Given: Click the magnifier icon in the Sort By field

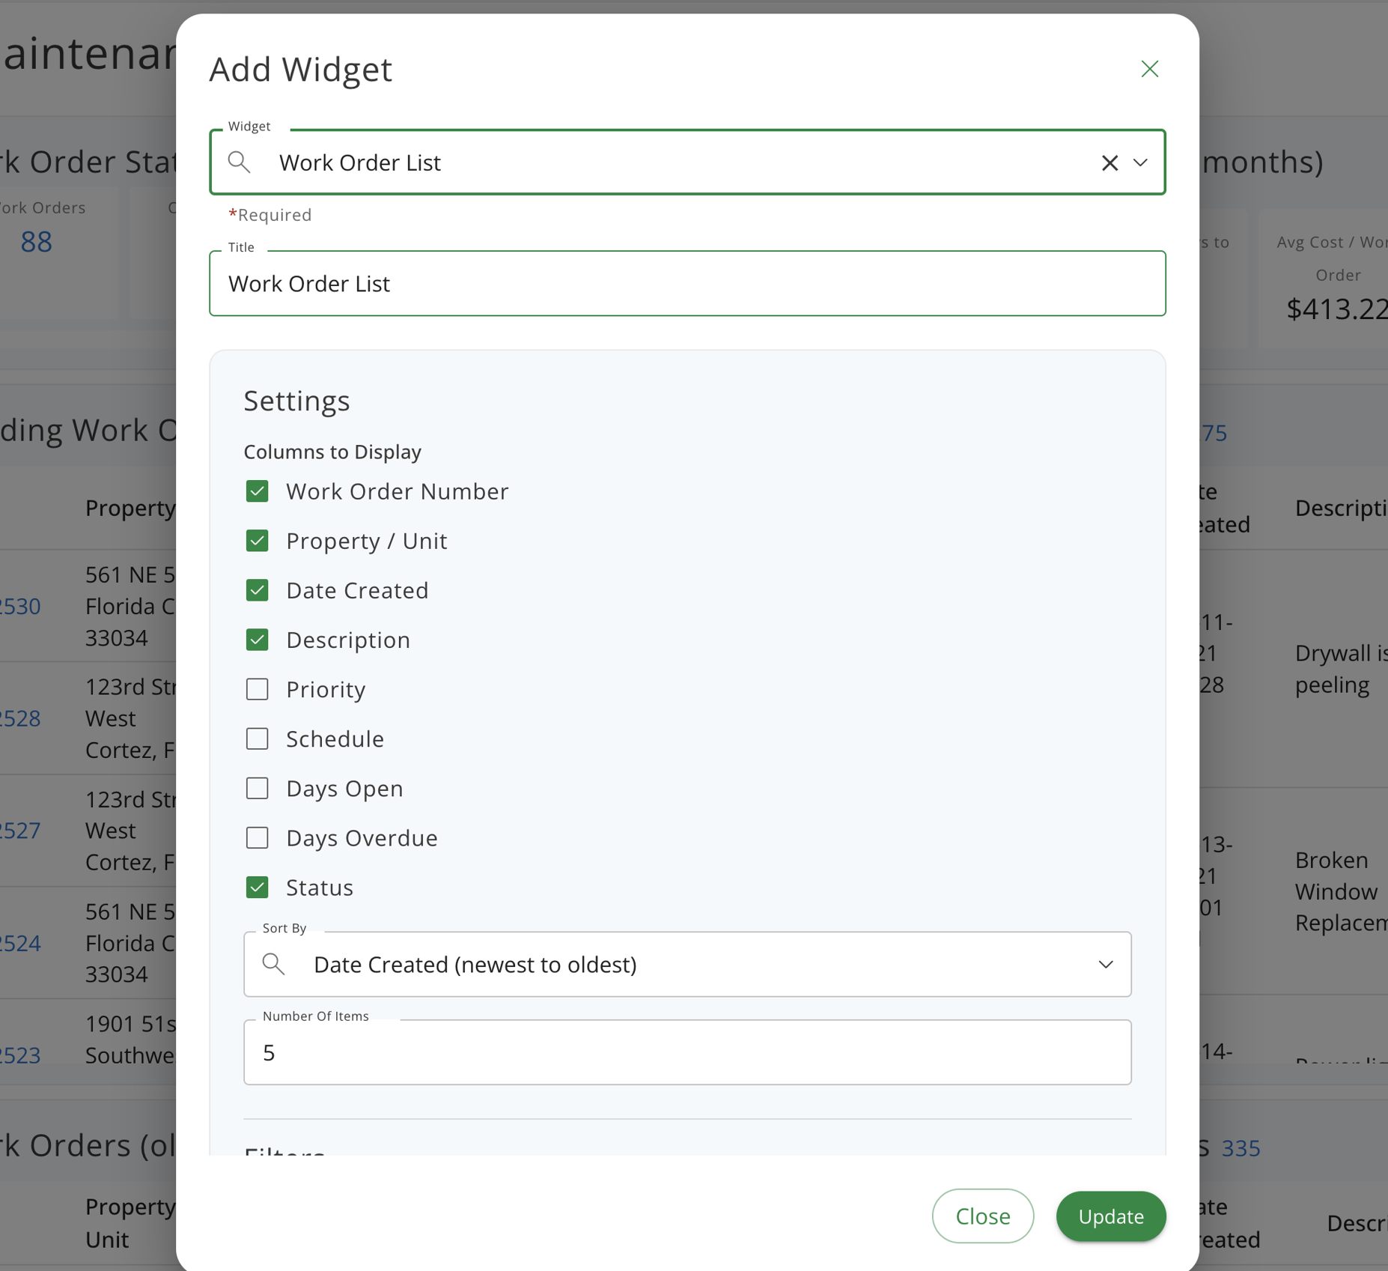Looking at the screenshot, I should pyautogui.click(x=274, y=965).
